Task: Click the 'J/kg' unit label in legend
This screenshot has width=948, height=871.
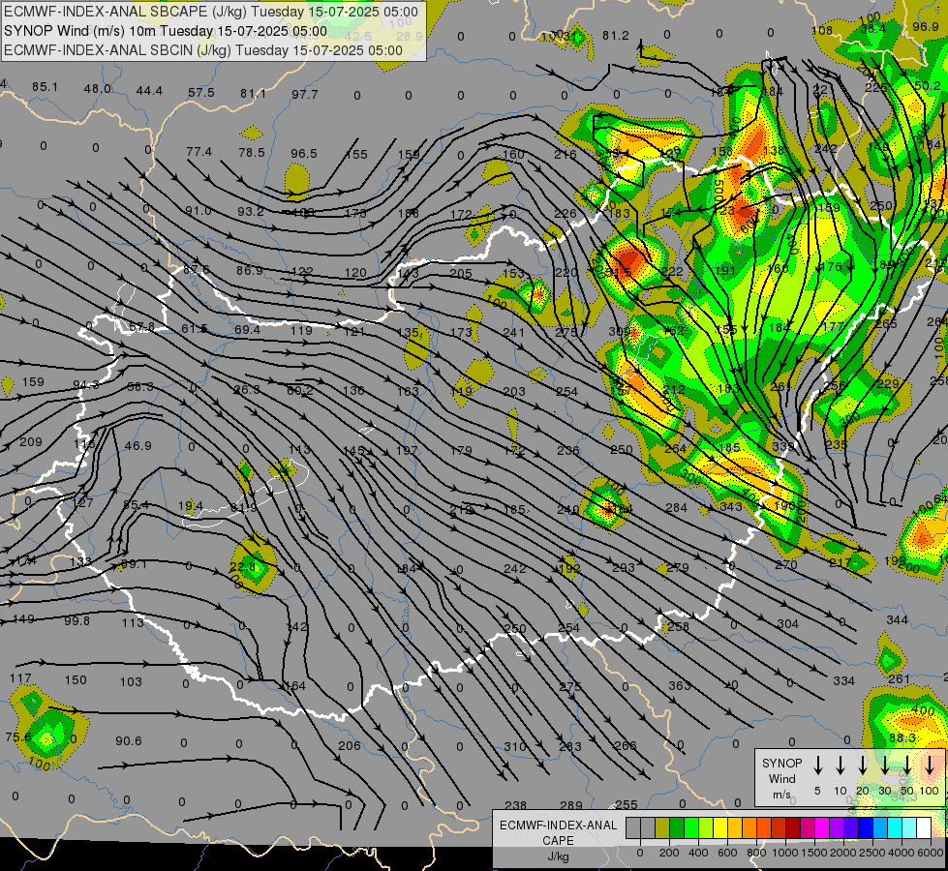Action: click(558, 856)
